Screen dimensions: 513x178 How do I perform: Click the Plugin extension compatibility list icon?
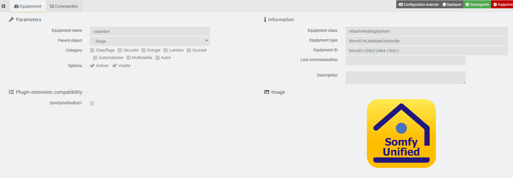12,92
